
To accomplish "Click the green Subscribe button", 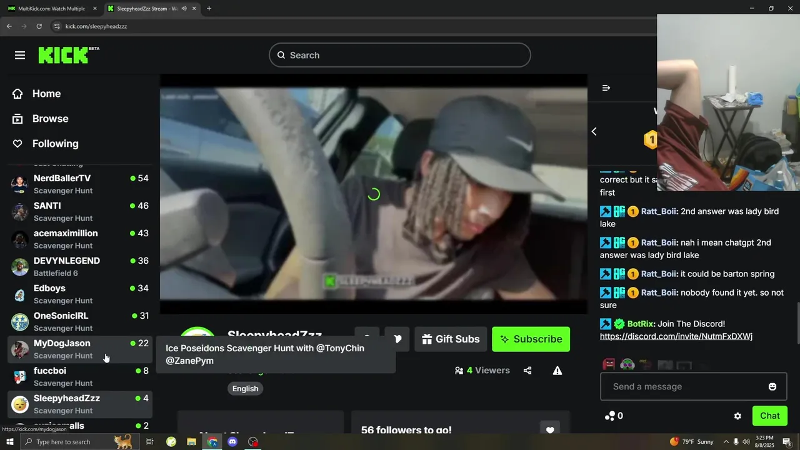I will coord(531,339).
